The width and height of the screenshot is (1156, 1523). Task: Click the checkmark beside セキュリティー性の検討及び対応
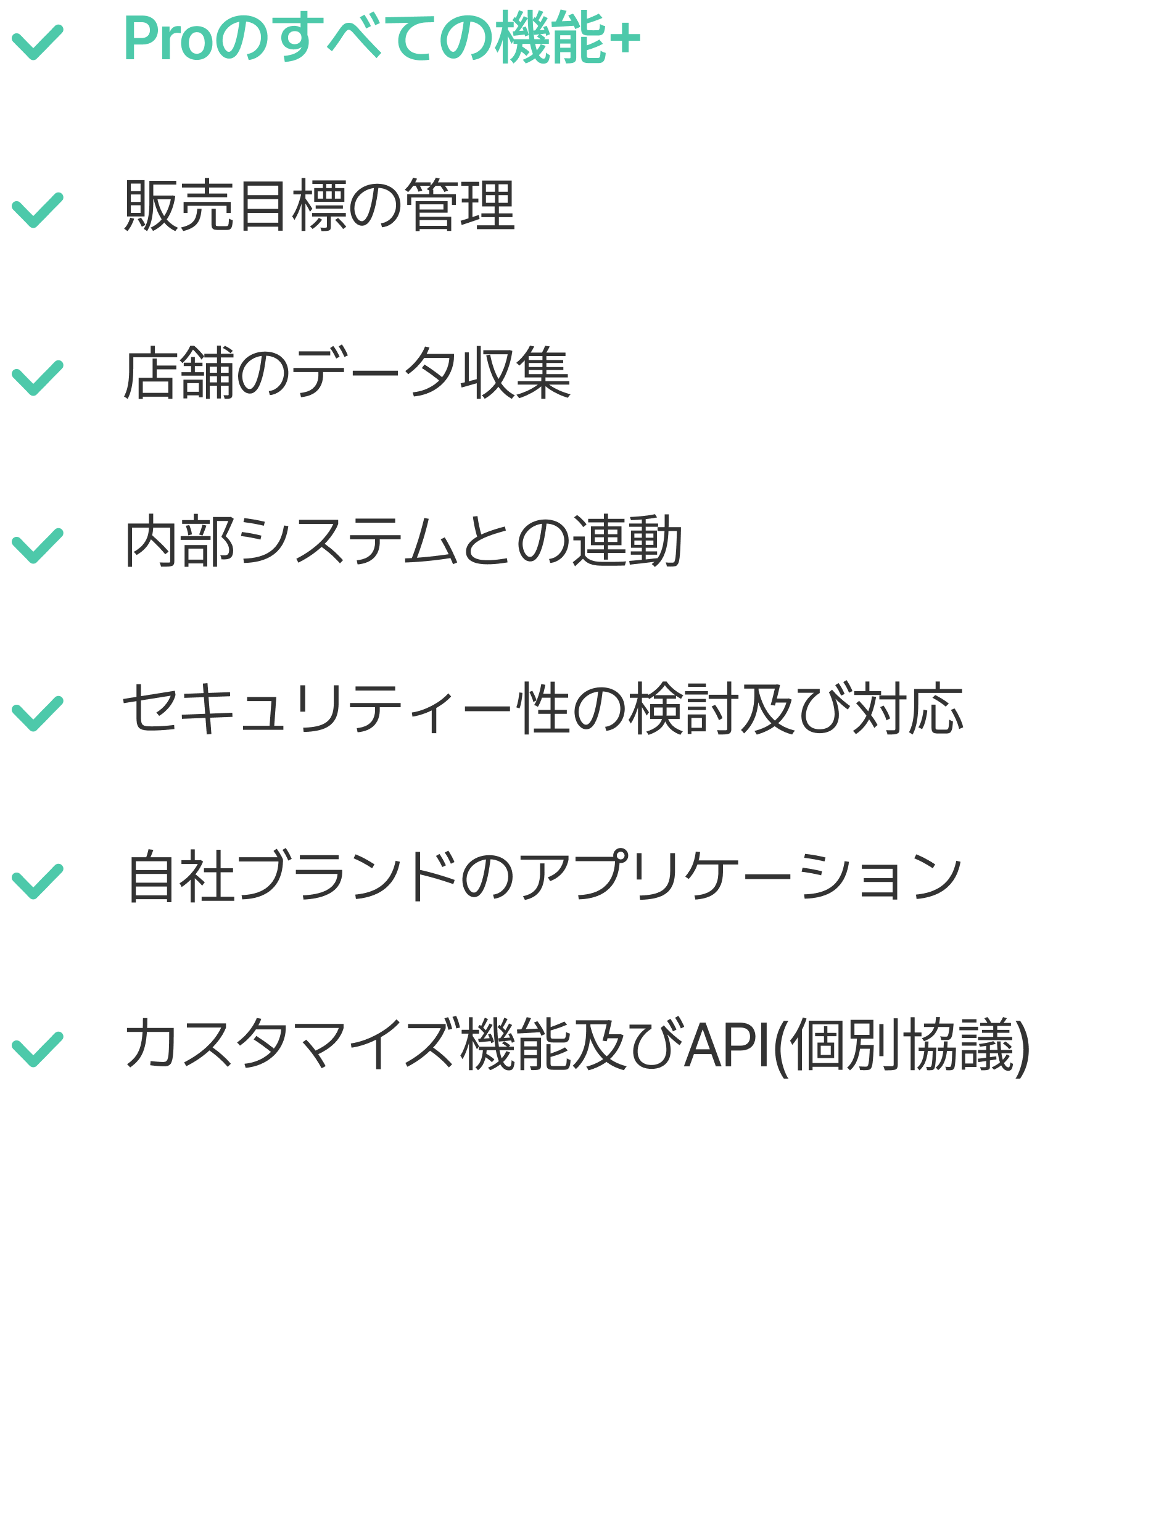click(38, 713)
